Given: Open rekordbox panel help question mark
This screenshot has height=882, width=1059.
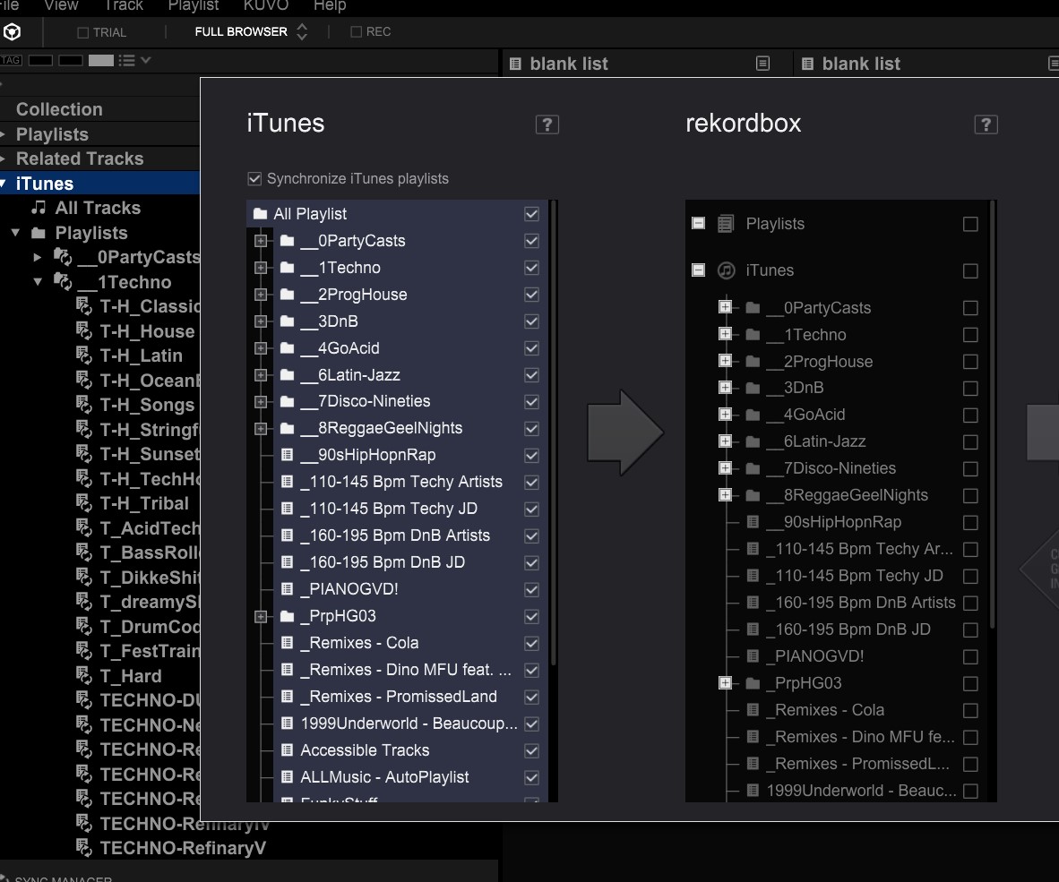Looking at the screenshot, I should [986, 124].
